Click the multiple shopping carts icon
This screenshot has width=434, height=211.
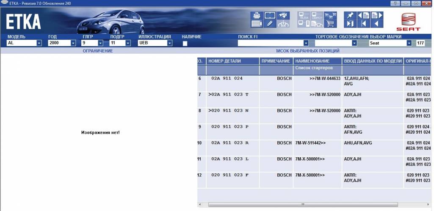pyautogui.click(x=330, y=16)
